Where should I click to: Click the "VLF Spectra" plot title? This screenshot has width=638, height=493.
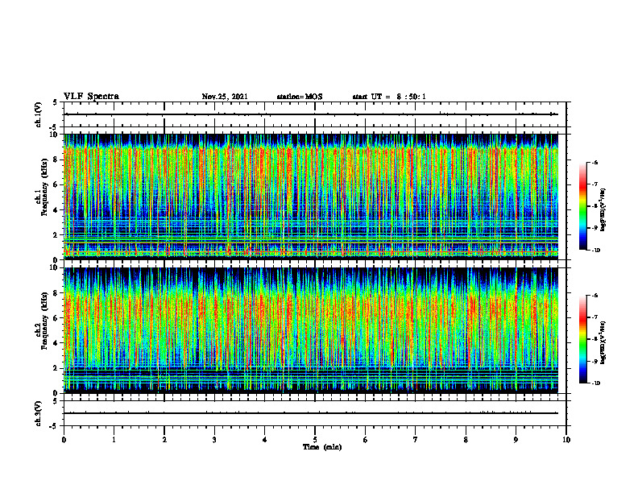[x=91, y=96]
